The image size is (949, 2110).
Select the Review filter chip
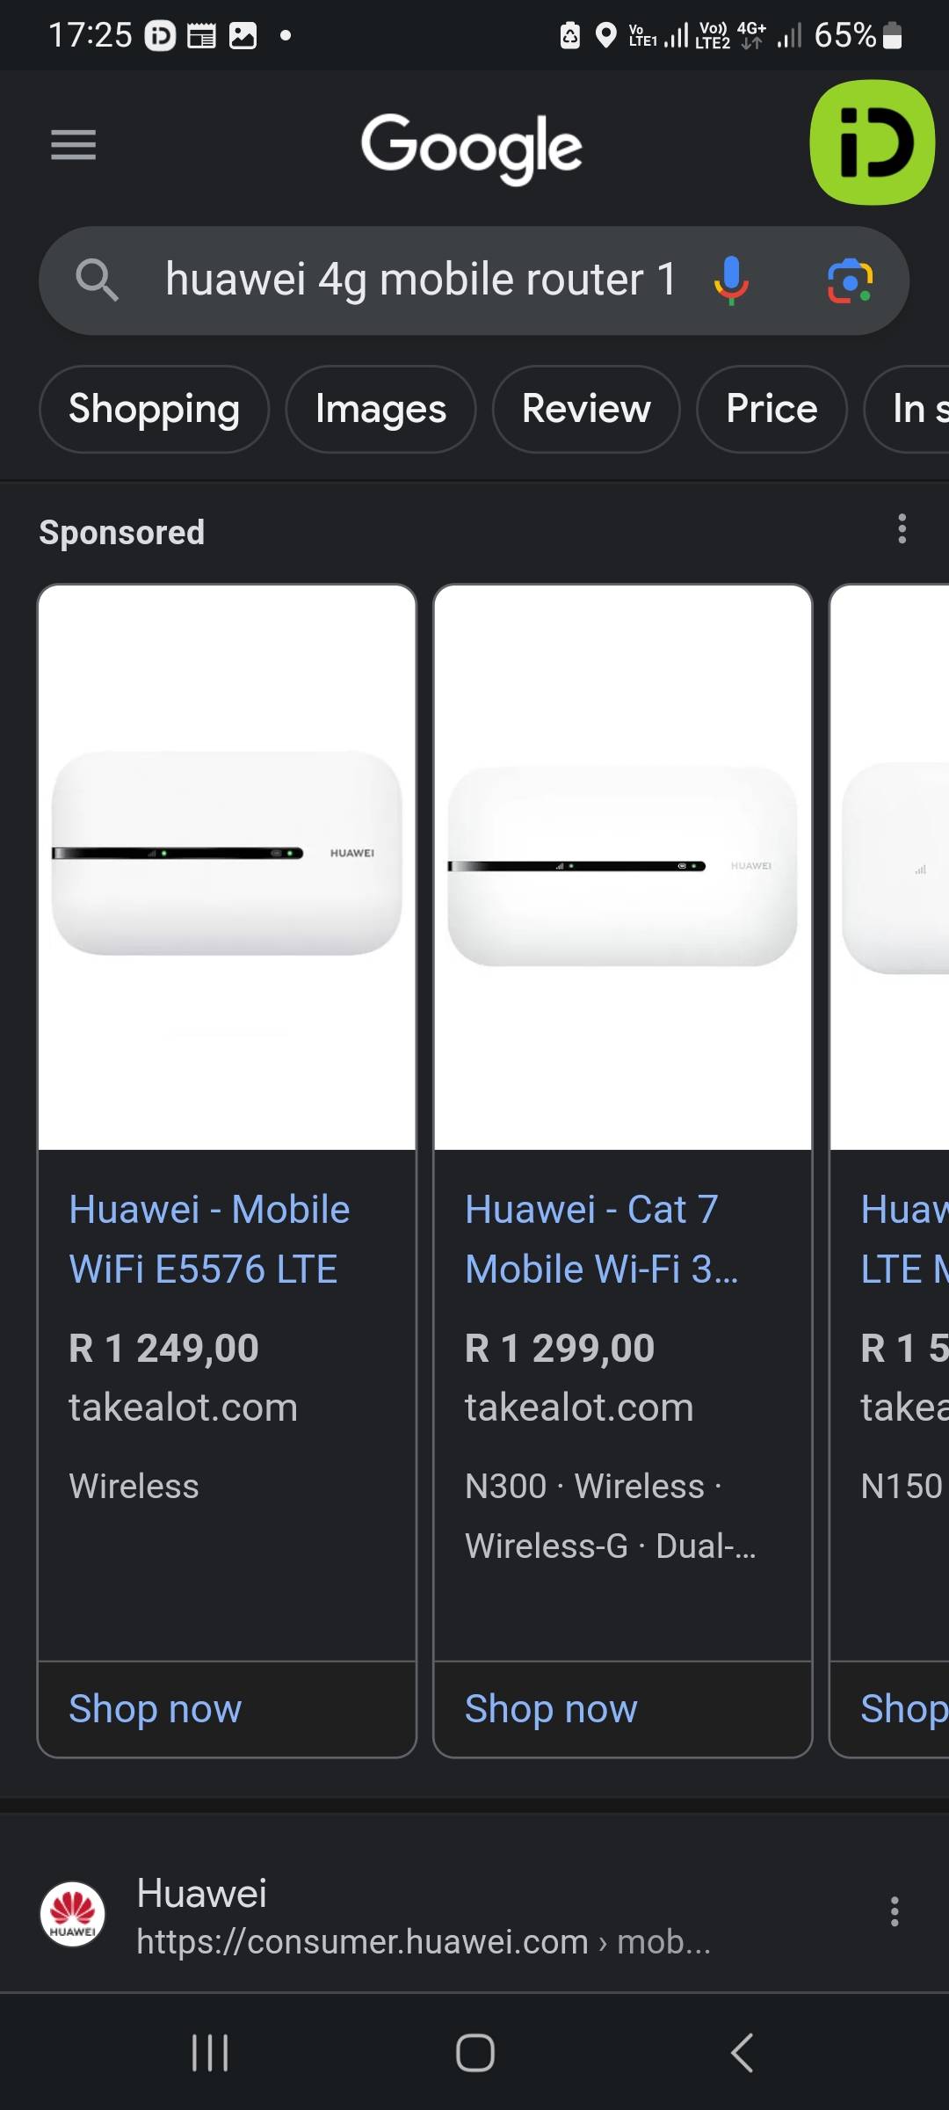pos(586,409)
